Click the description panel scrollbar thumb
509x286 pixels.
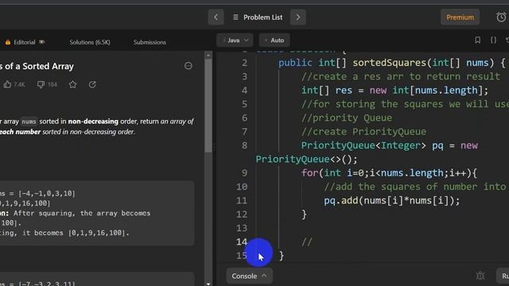point(208,106)
